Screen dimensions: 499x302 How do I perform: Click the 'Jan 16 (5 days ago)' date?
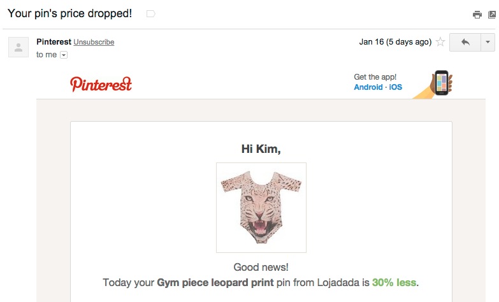[x=395, y=42]
